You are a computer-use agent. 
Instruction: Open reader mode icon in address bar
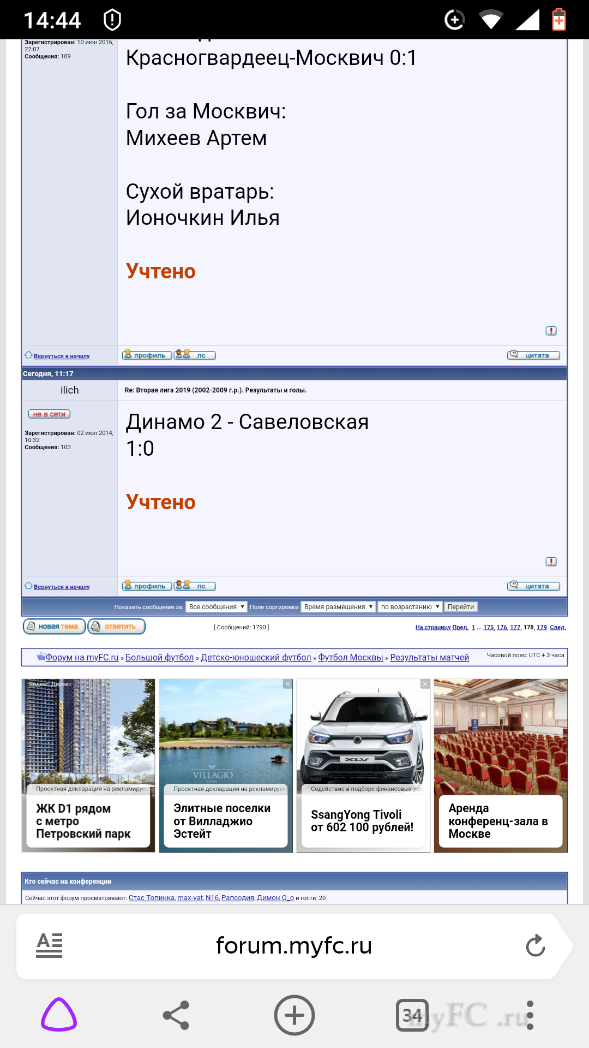coord(49,945)
